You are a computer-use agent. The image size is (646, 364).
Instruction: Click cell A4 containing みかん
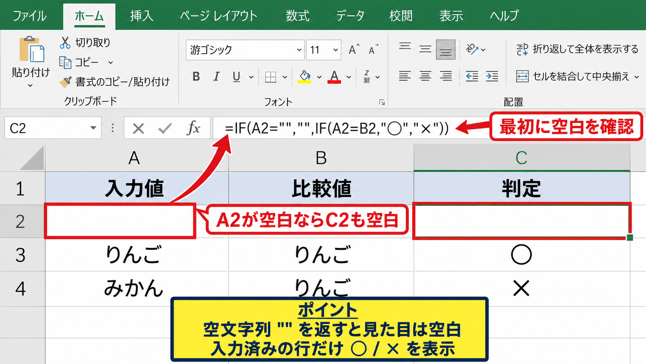pos(137,289)
